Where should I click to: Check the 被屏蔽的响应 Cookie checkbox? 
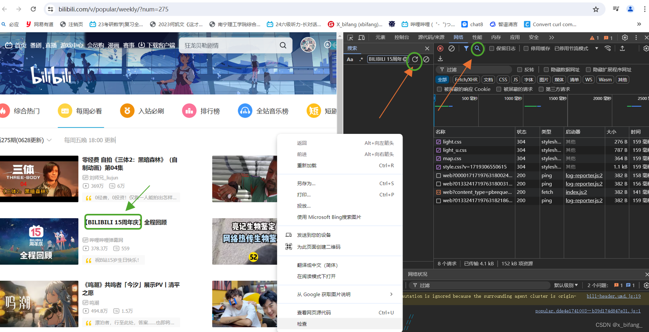(439, 89)
